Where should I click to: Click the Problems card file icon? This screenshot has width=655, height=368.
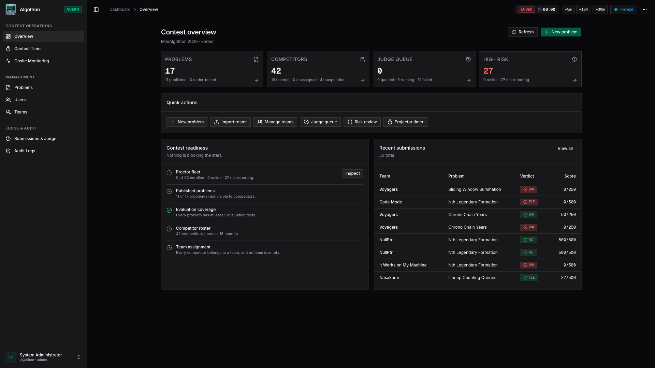click(x=256, y=59)
